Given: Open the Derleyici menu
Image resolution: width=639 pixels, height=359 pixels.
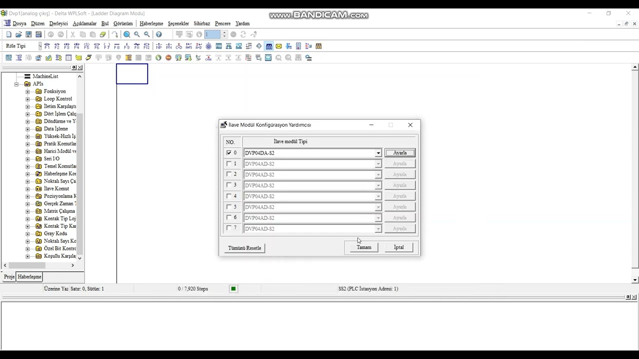Looking at the screenshot, I should [58, 23].
